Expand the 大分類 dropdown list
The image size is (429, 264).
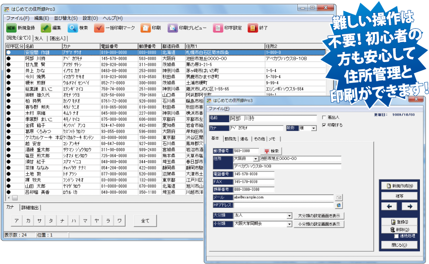point(289,216)
